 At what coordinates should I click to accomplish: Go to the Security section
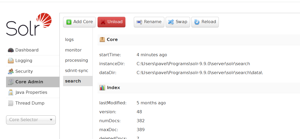point(33,71)
